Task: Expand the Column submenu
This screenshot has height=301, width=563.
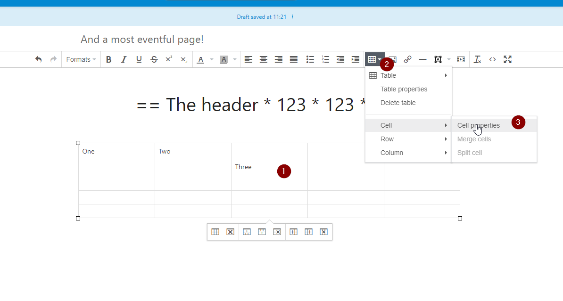Action: point(392,152)
